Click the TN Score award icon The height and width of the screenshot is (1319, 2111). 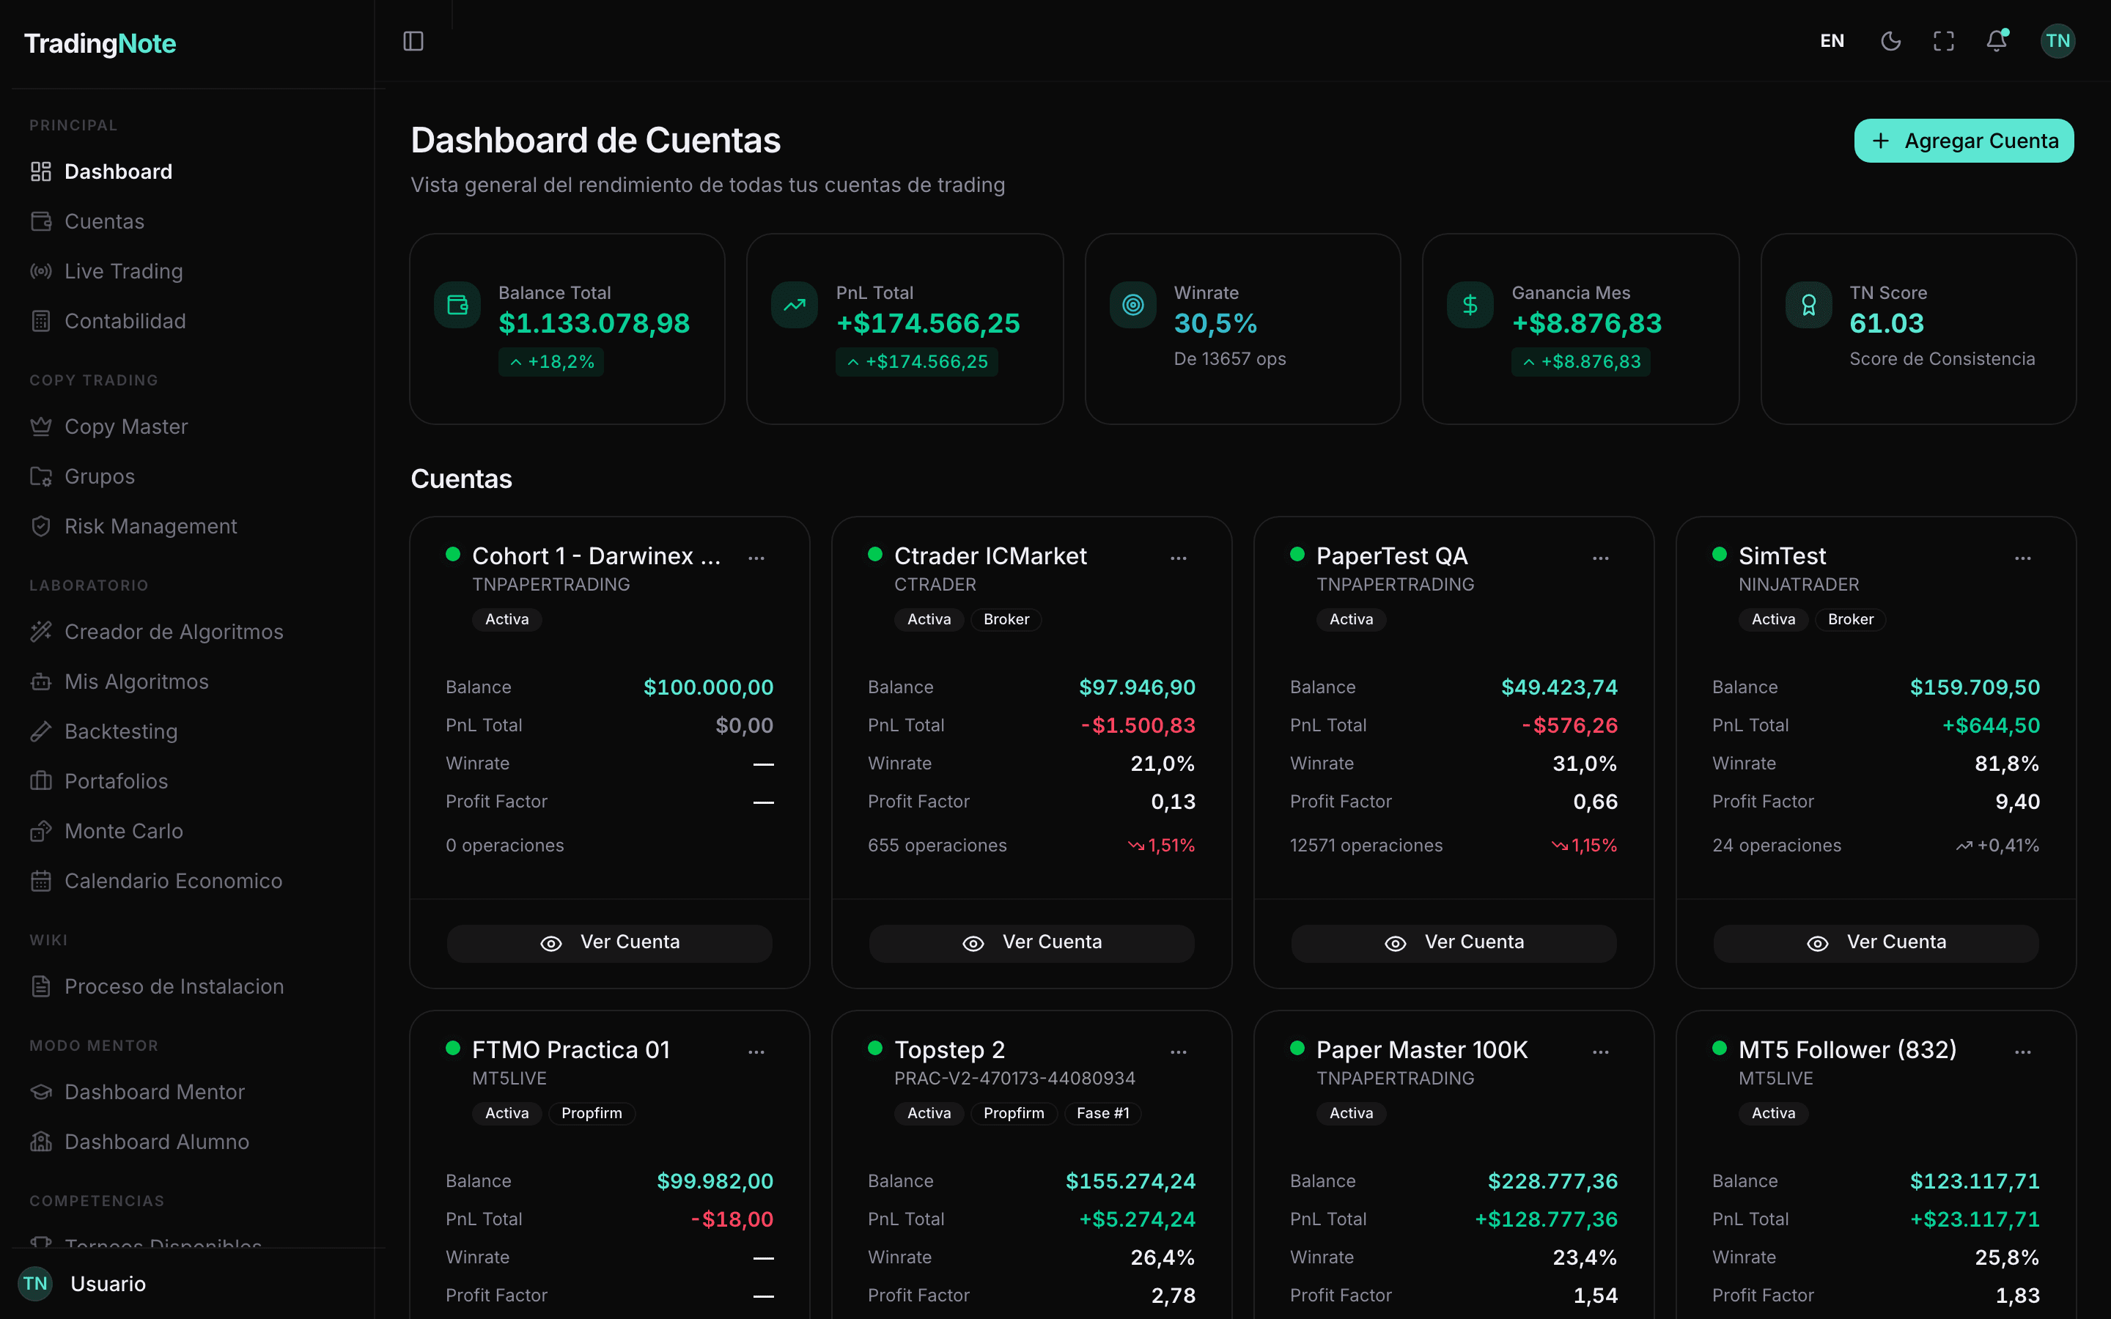coord(1808,304)
